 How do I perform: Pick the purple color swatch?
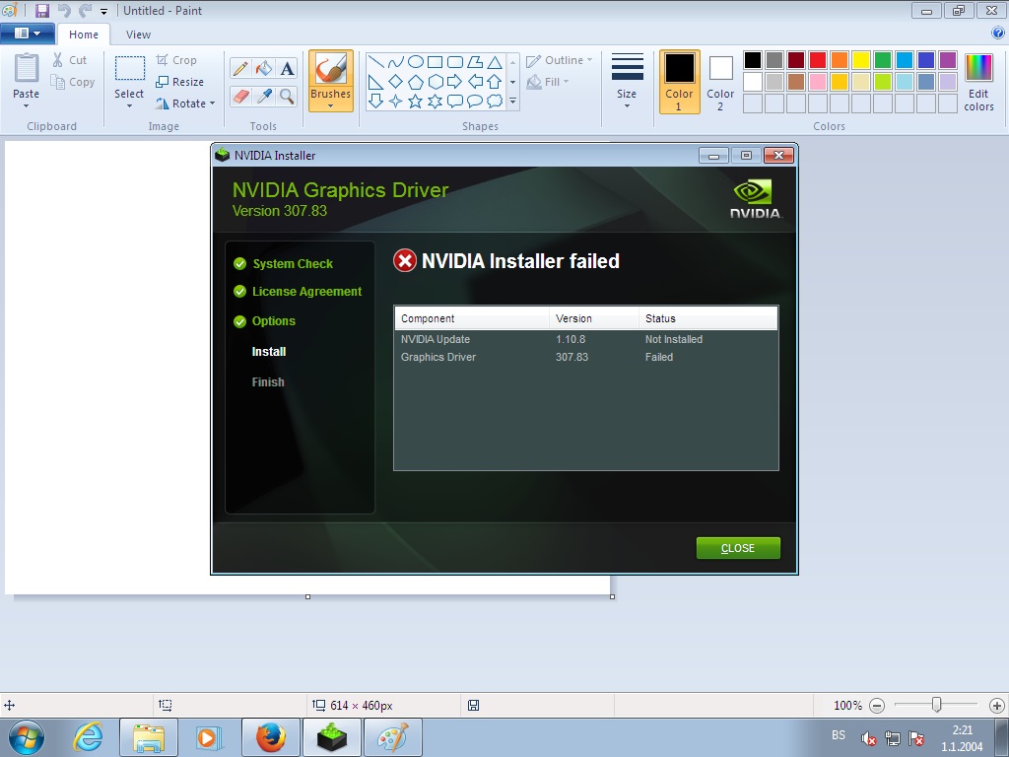tap(948, 60)
